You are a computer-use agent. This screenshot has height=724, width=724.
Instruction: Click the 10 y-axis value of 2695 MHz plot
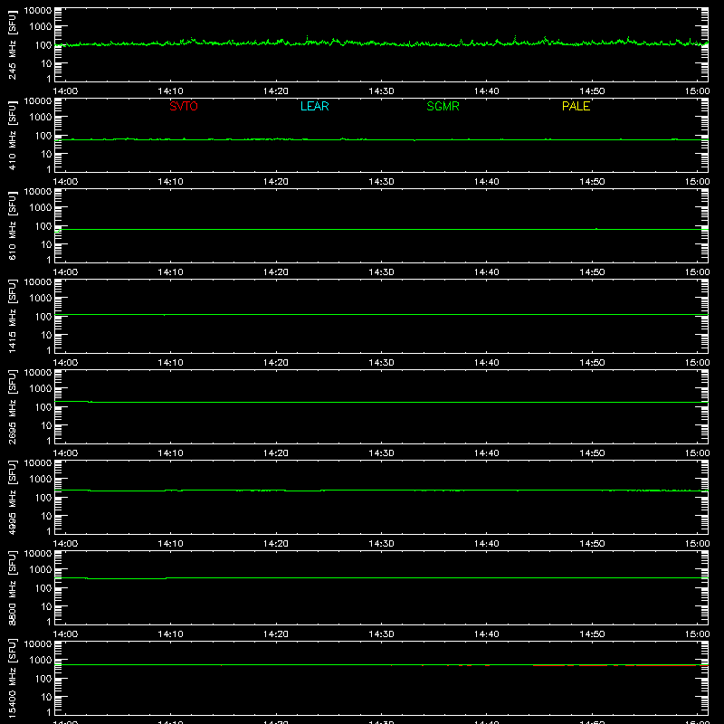coord(46,425)
